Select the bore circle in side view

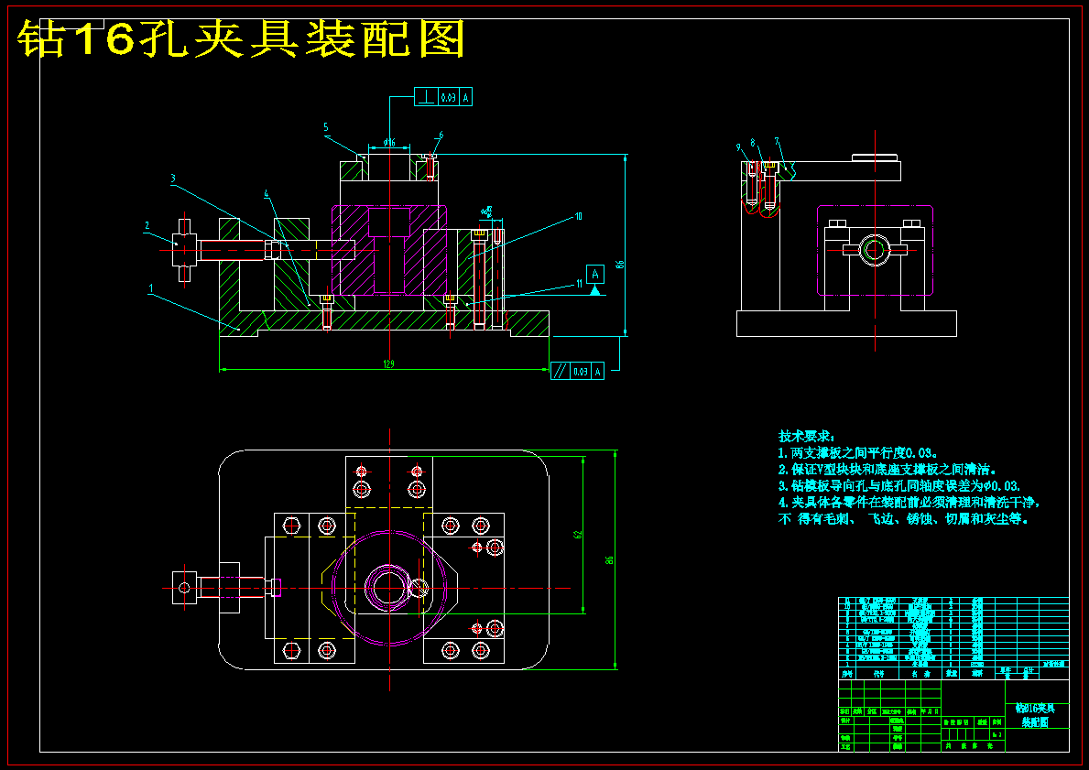pos(875,250)
